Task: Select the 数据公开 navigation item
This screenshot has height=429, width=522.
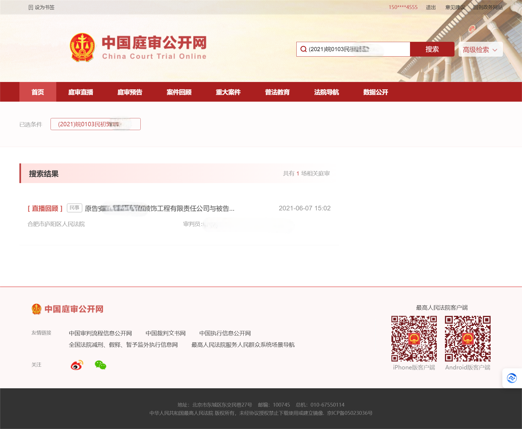Action: coord(376,92)
